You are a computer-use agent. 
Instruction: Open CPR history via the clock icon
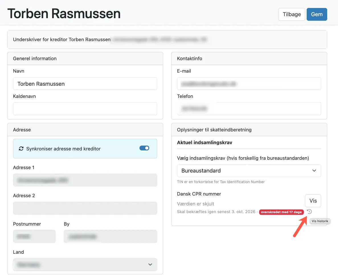coord(309,212)
